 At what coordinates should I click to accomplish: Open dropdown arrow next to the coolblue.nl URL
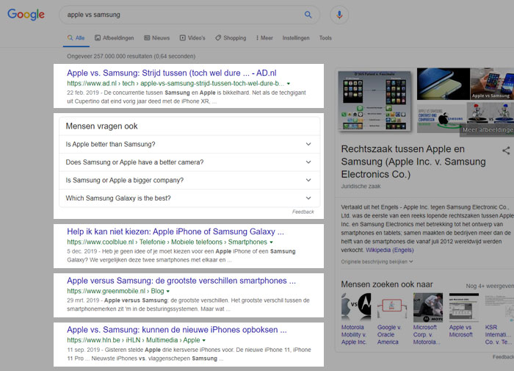point(272,242)
